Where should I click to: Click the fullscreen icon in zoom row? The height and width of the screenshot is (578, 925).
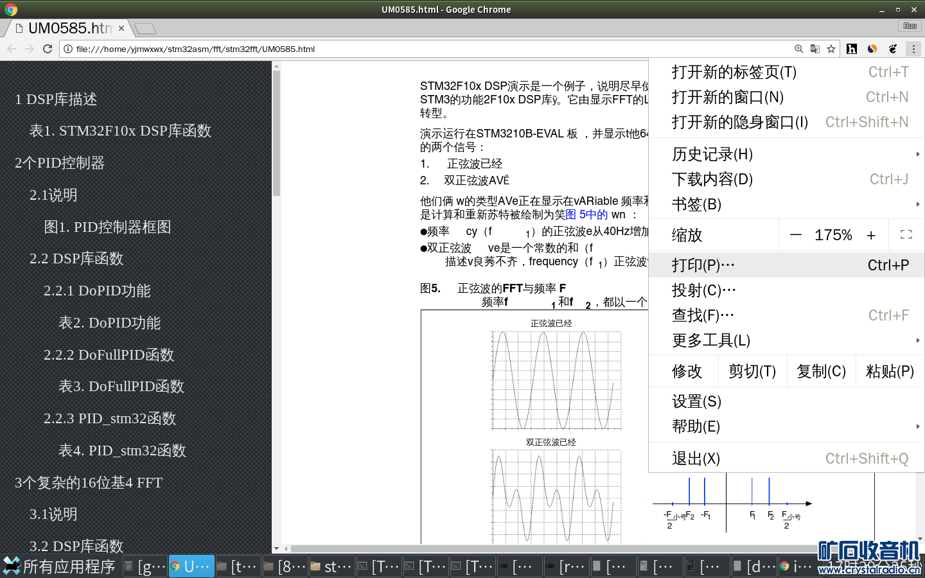point(906,235)
